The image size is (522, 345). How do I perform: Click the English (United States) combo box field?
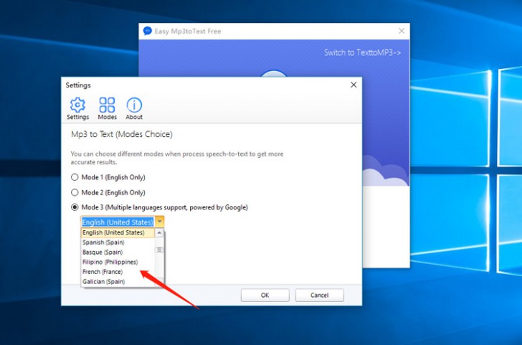pyautogui.click(x=118, y=222)
